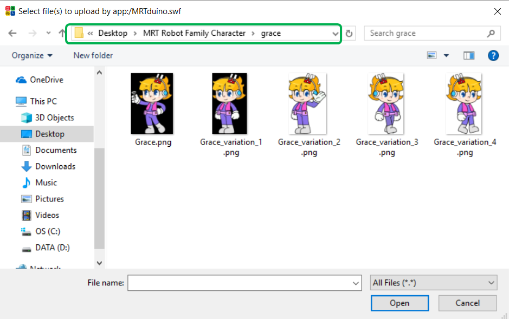Open 3D Objects folder in sidebar
Image resolution: width=509 pixels, height=319 pixels.
[54, 118]
